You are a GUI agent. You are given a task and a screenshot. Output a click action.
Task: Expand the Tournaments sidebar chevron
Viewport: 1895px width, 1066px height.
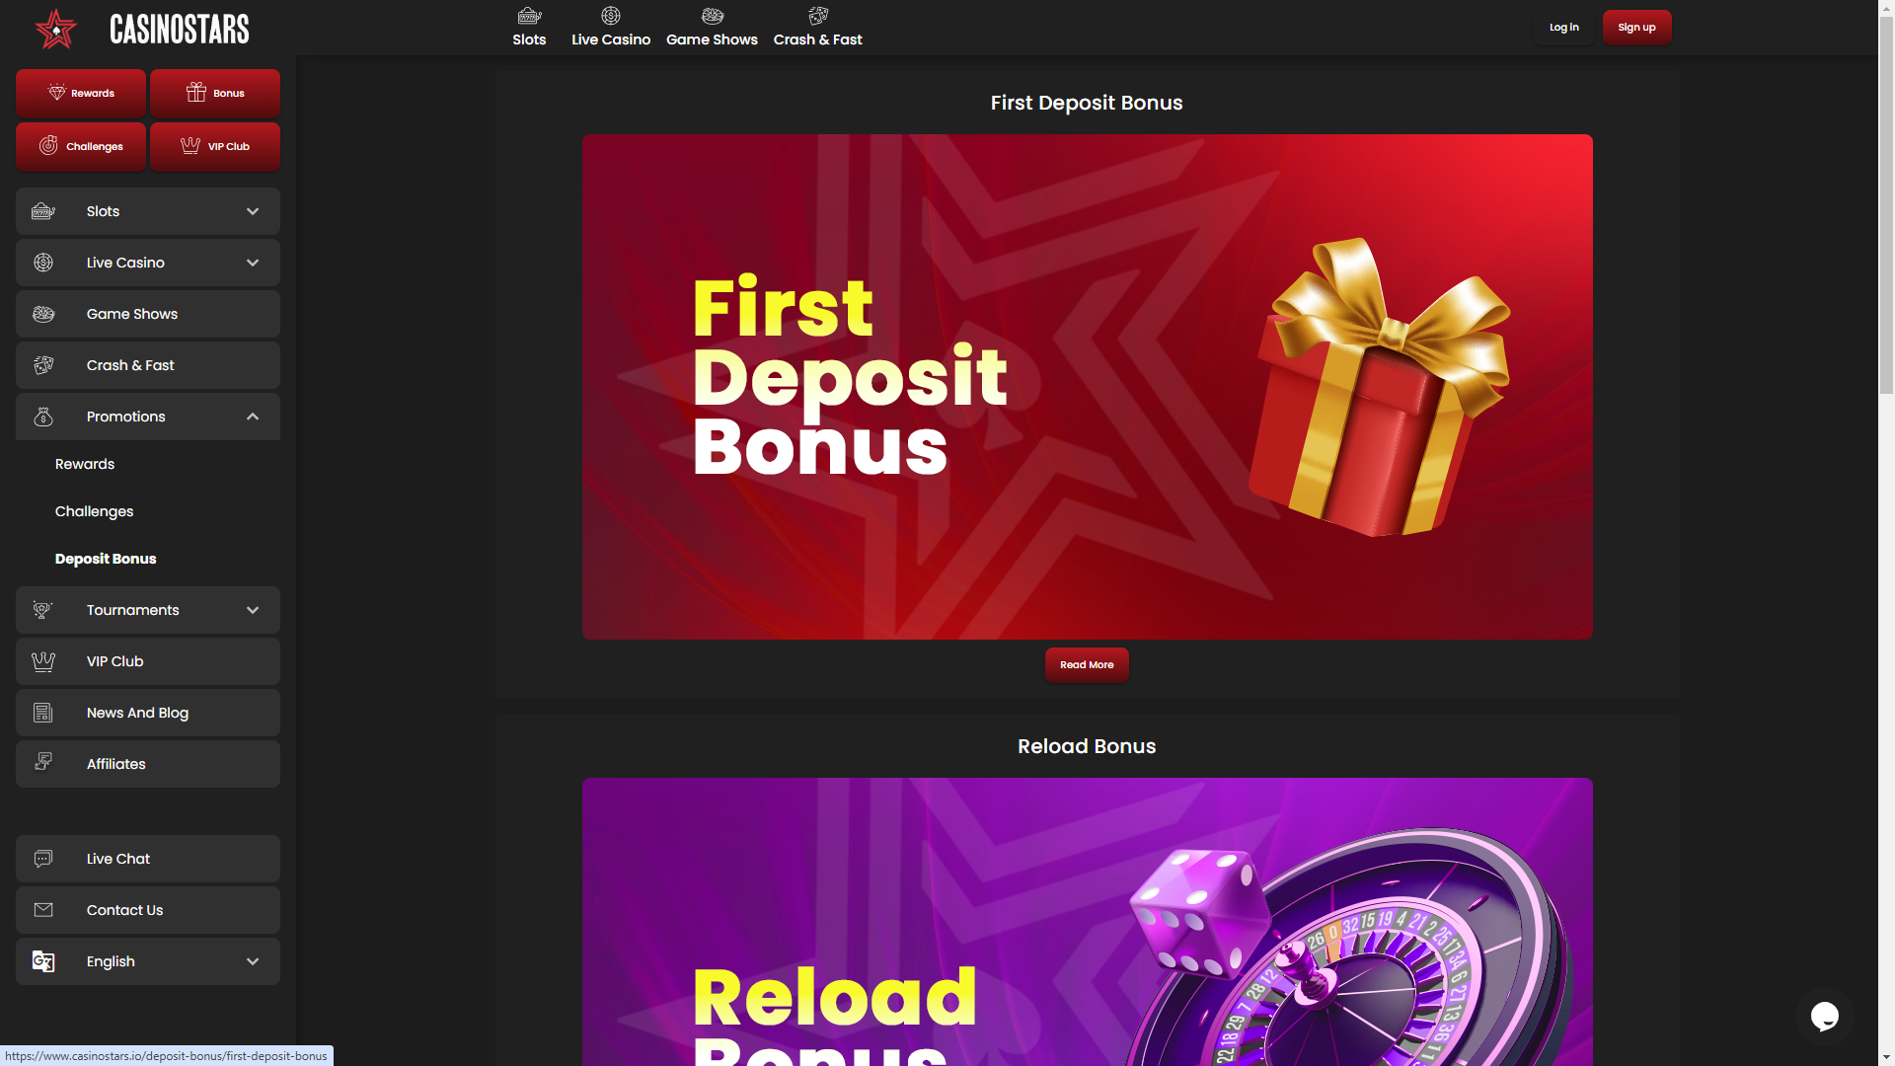point(253,610)
